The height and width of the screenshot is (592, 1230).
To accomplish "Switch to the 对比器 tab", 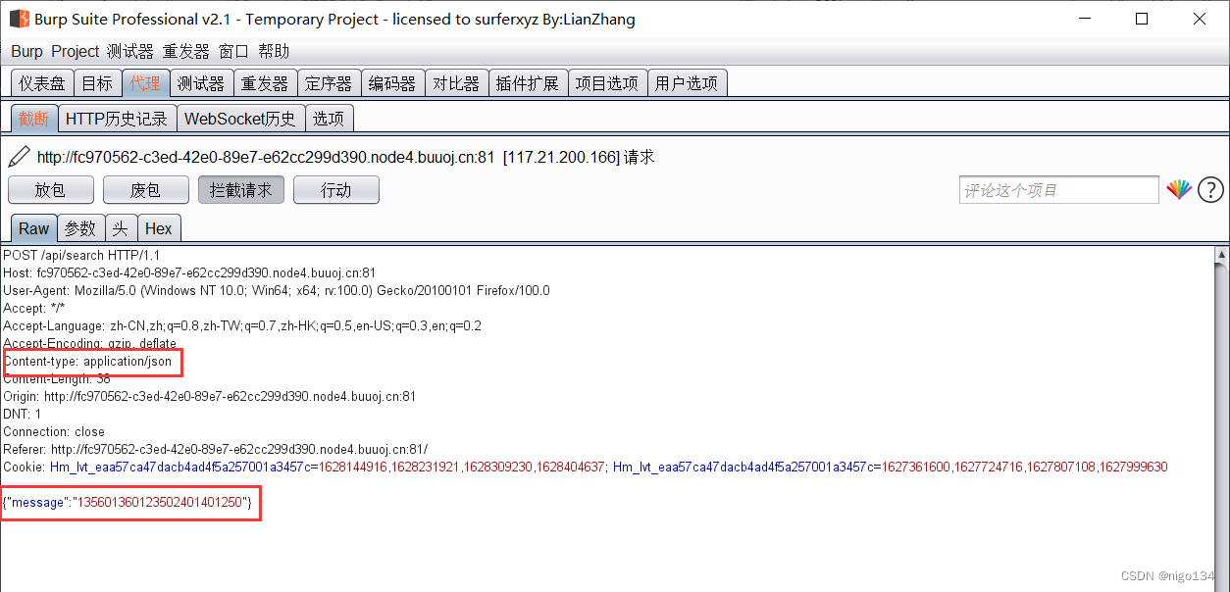I will click(x=456, y=83).
